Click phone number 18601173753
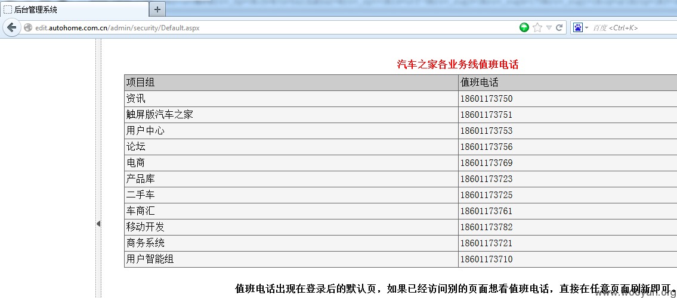 click(486, 131)
